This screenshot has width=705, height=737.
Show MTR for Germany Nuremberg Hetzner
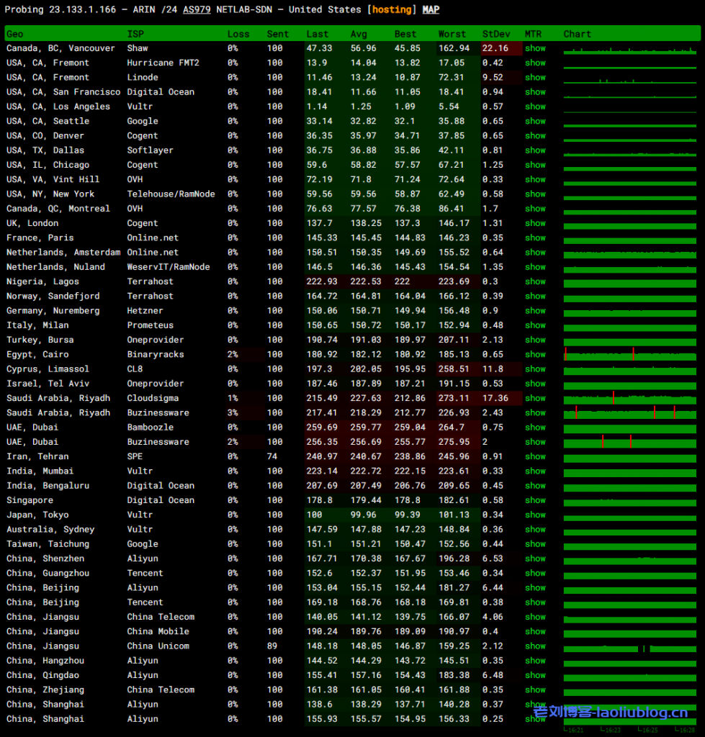point(535,311)
